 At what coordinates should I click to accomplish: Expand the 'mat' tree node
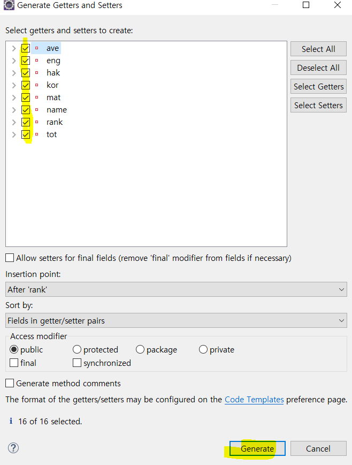point(13,97)
